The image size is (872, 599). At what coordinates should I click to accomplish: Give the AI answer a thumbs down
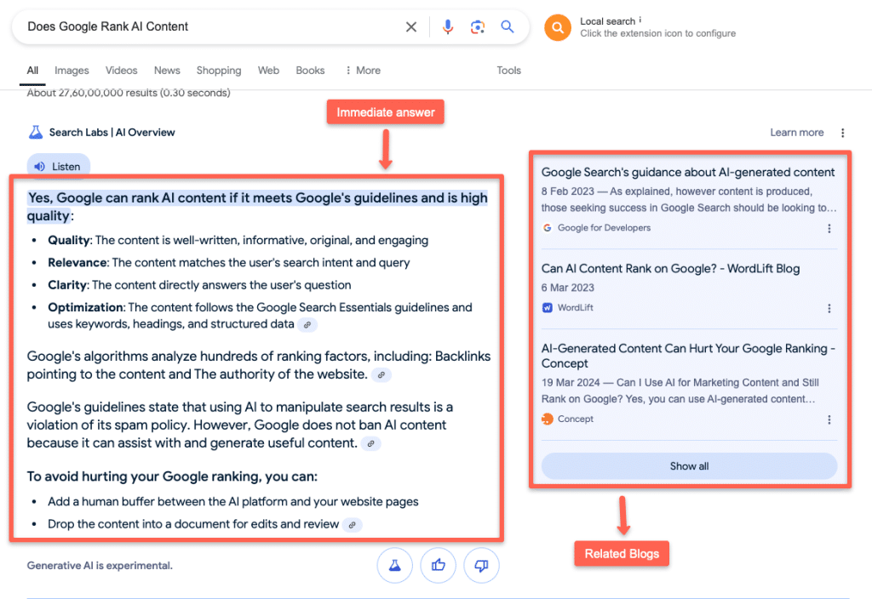481,565
